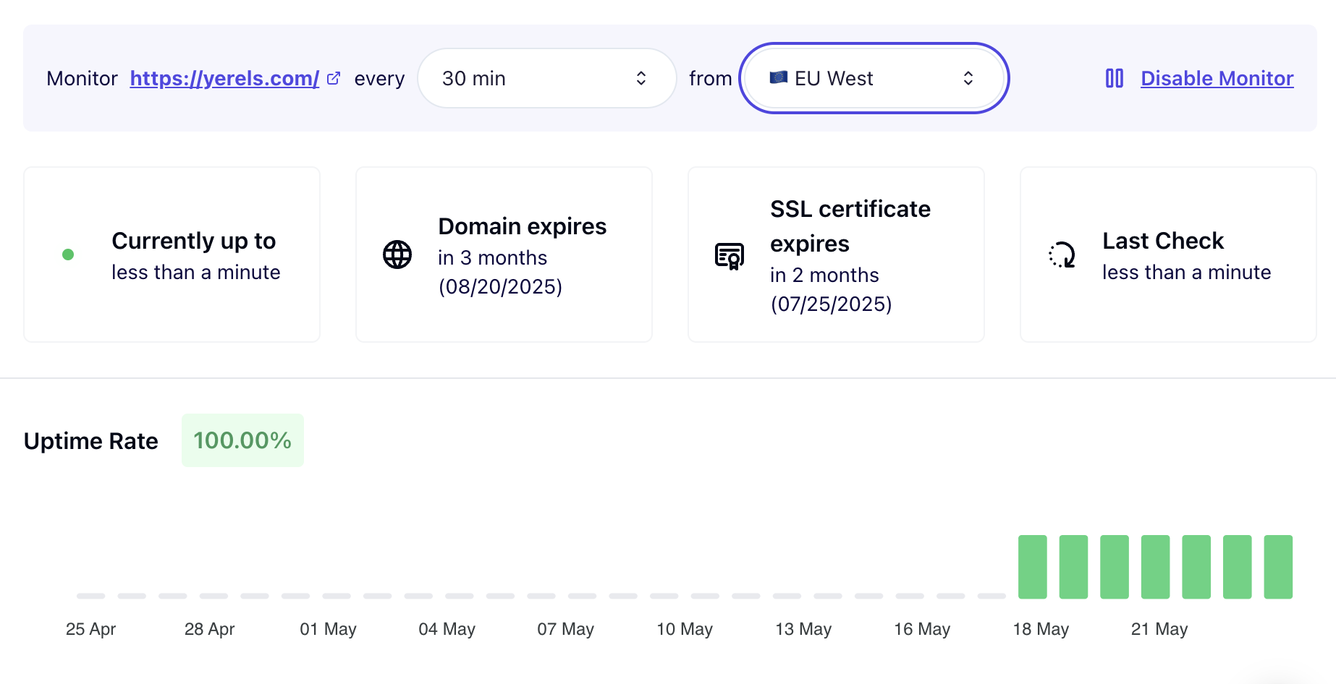Click the 01 May axis label

[x=329, y=629]
